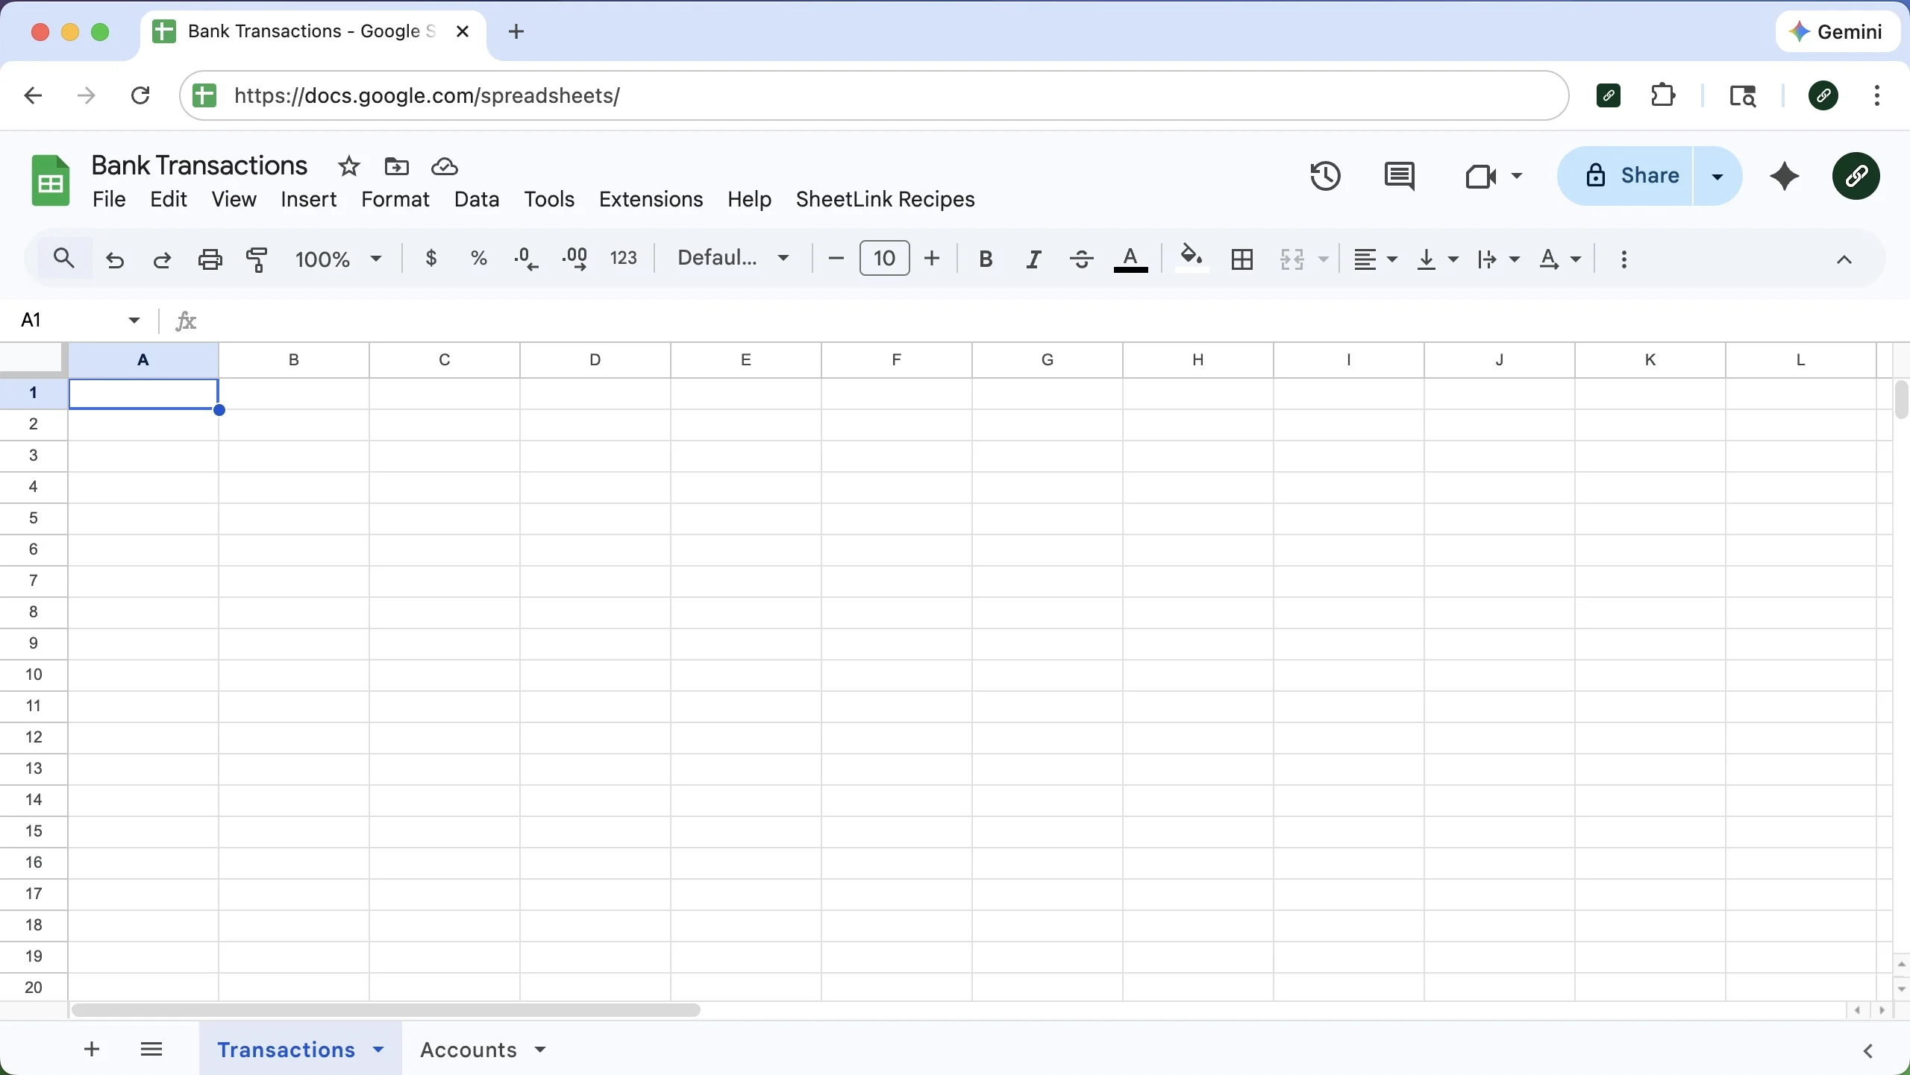Click the paint format icon
Image resolution: width=1910 pixels, height=1075 pixels.
257,259
